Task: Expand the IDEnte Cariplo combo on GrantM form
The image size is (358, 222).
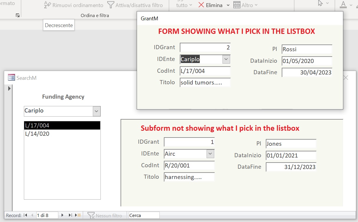Action: pyautogui.click(x=226, y=59)
